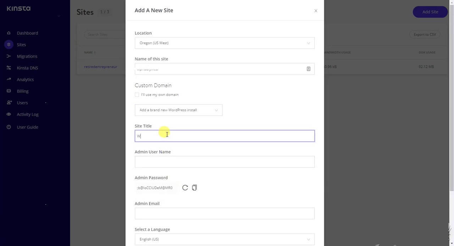The width and height of the screenshot is (454, 246).
Task: Click the Migrations icon
Action: (9, 56)
